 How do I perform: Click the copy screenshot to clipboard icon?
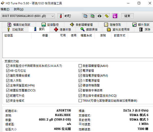click(x=92, y=16)
